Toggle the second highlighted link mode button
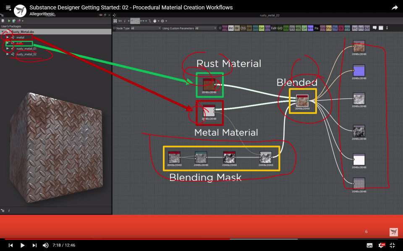This screenshot has width=403, height=251. pyautogui.click(x=138, y=21)
